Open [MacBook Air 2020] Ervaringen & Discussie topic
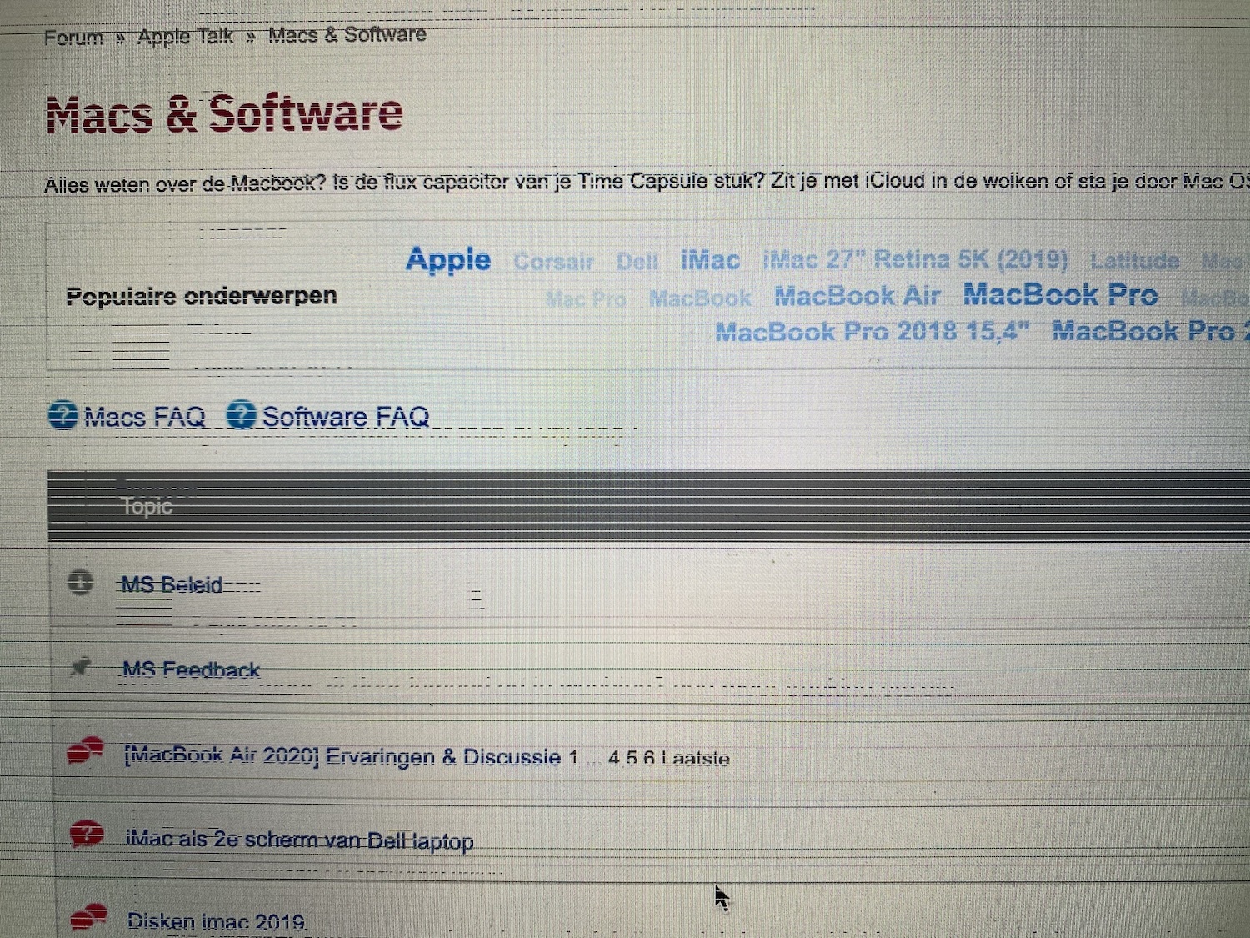 [x=342, y=756]
